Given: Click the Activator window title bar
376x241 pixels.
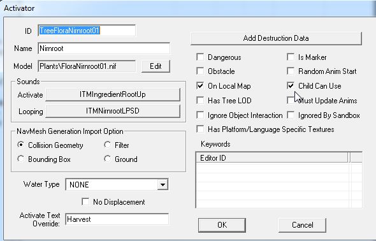Looking at the screenshot, I should click(188, 8).
